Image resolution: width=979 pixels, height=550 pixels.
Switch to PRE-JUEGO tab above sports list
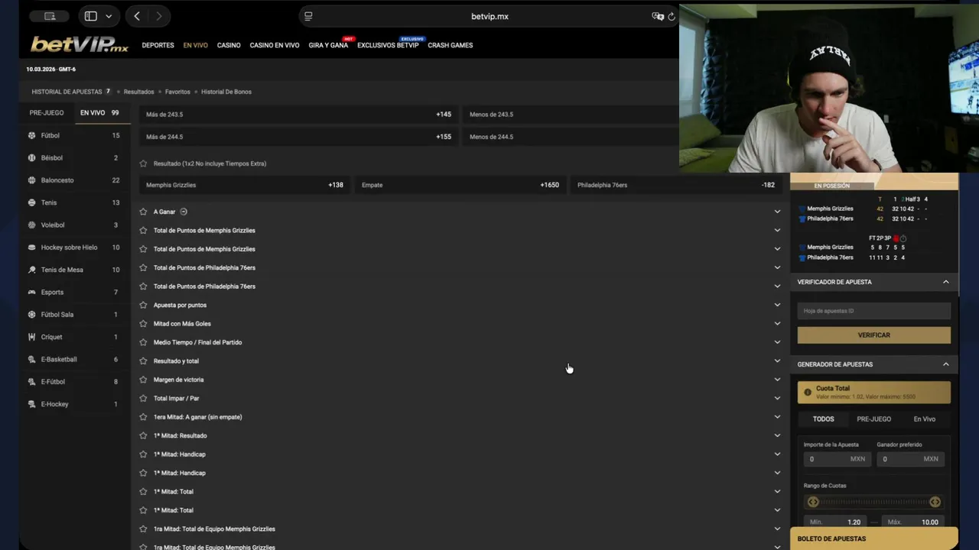47,113
